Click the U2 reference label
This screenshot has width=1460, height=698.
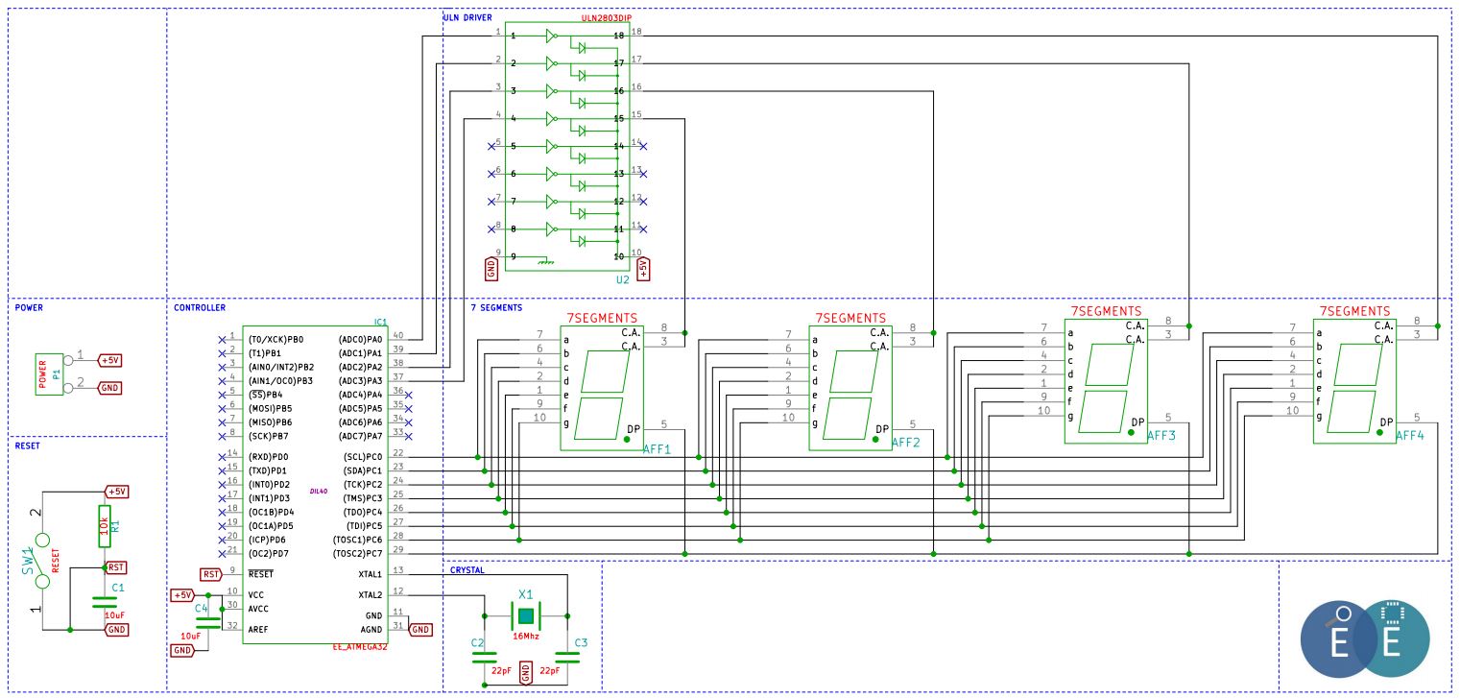click(x=622, y=280)
